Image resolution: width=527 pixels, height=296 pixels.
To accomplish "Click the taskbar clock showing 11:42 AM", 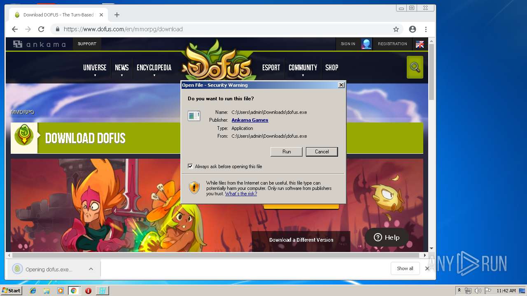I will pyautogui.click(x=506, y=291).
